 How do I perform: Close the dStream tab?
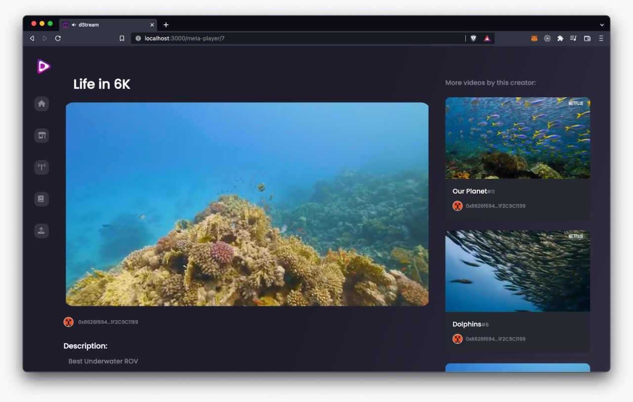pyautogui.click(x=152, y=25)
